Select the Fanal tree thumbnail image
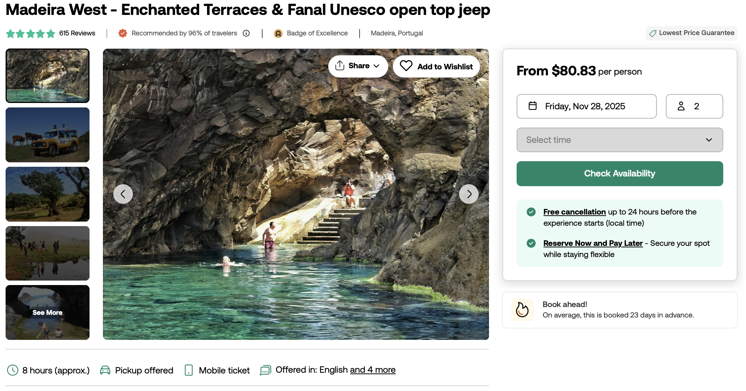Viewport: 746px width, 391px height. tap(48, 194)
